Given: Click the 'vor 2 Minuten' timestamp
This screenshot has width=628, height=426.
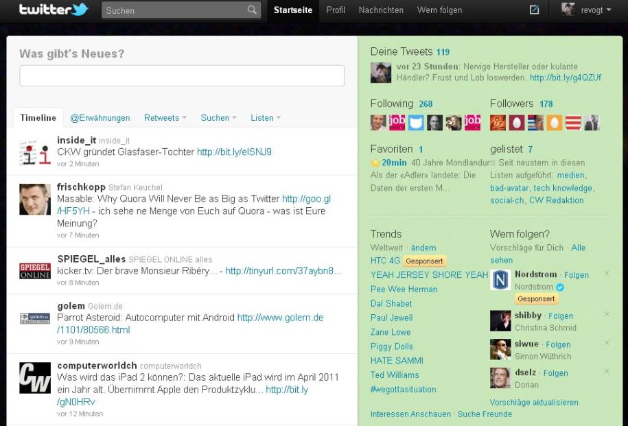Looking at the screenshot, I should tap(78, 164).
